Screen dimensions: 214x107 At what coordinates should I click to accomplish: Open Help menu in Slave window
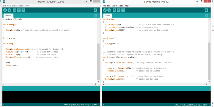(127, 6)
